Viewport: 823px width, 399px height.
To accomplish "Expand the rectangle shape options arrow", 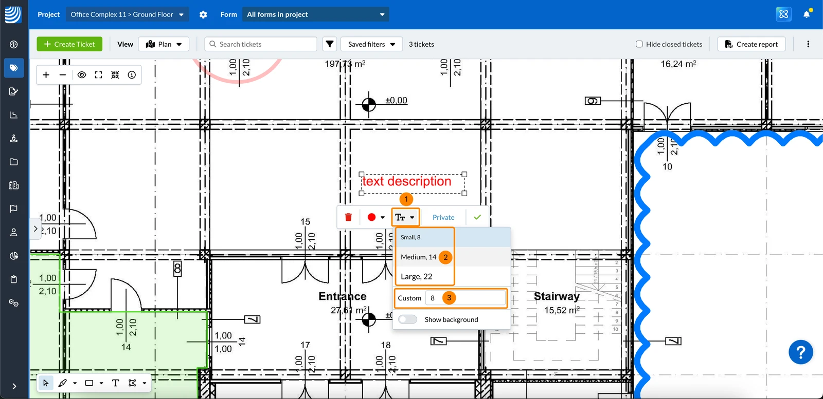I will [x=101, y=383].
